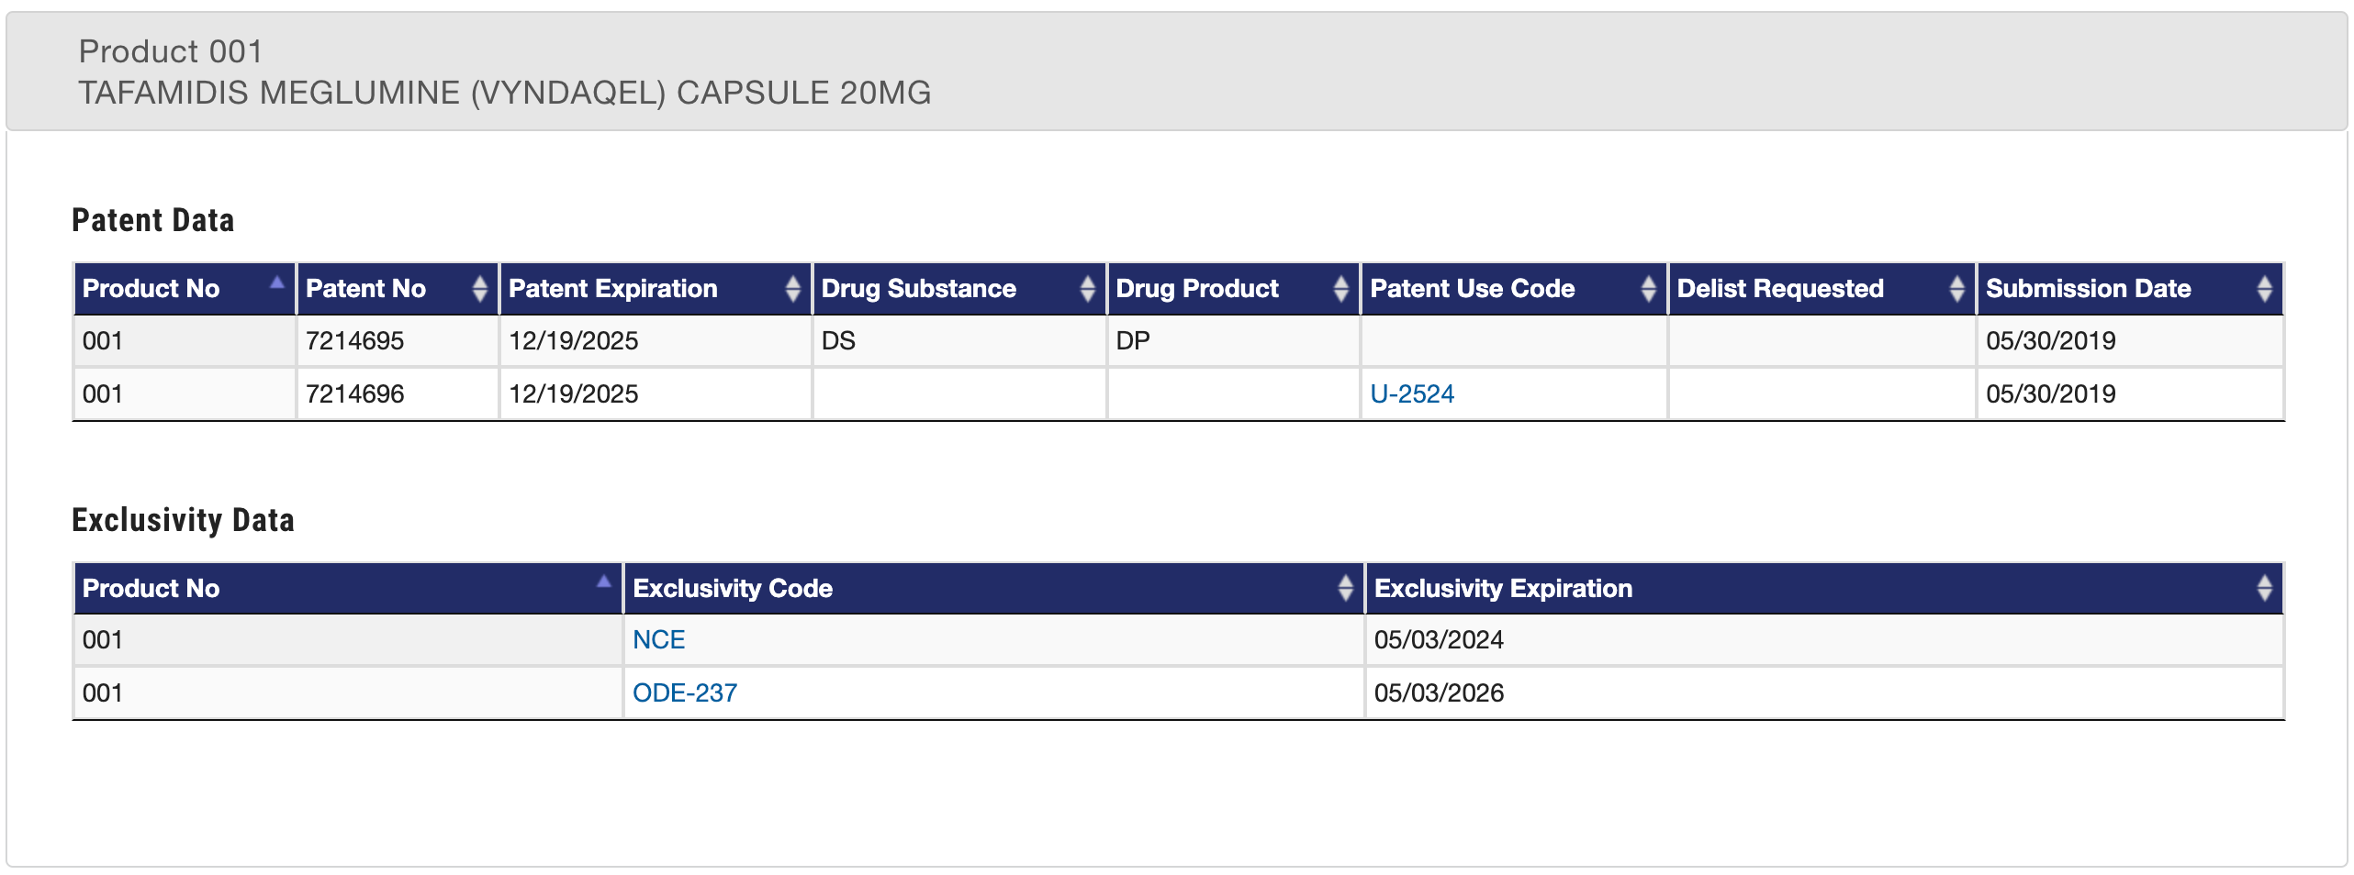Open the NCE exclusivity code link
This screenshot has width=2354, height=875.
658,640
